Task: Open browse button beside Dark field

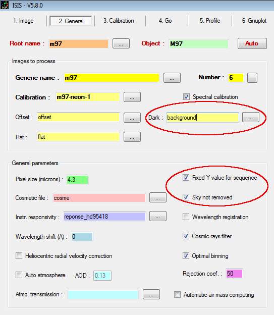Action: coord(251,117)
